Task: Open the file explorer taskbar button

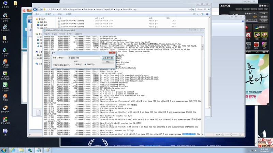Action: 21,150
